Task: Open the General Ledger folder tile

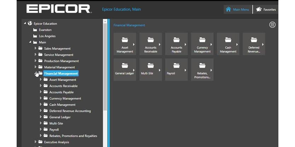Action: 125,69
